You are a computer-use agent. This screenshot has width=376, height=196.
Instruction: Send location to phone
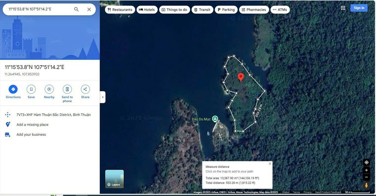point(67,94)
